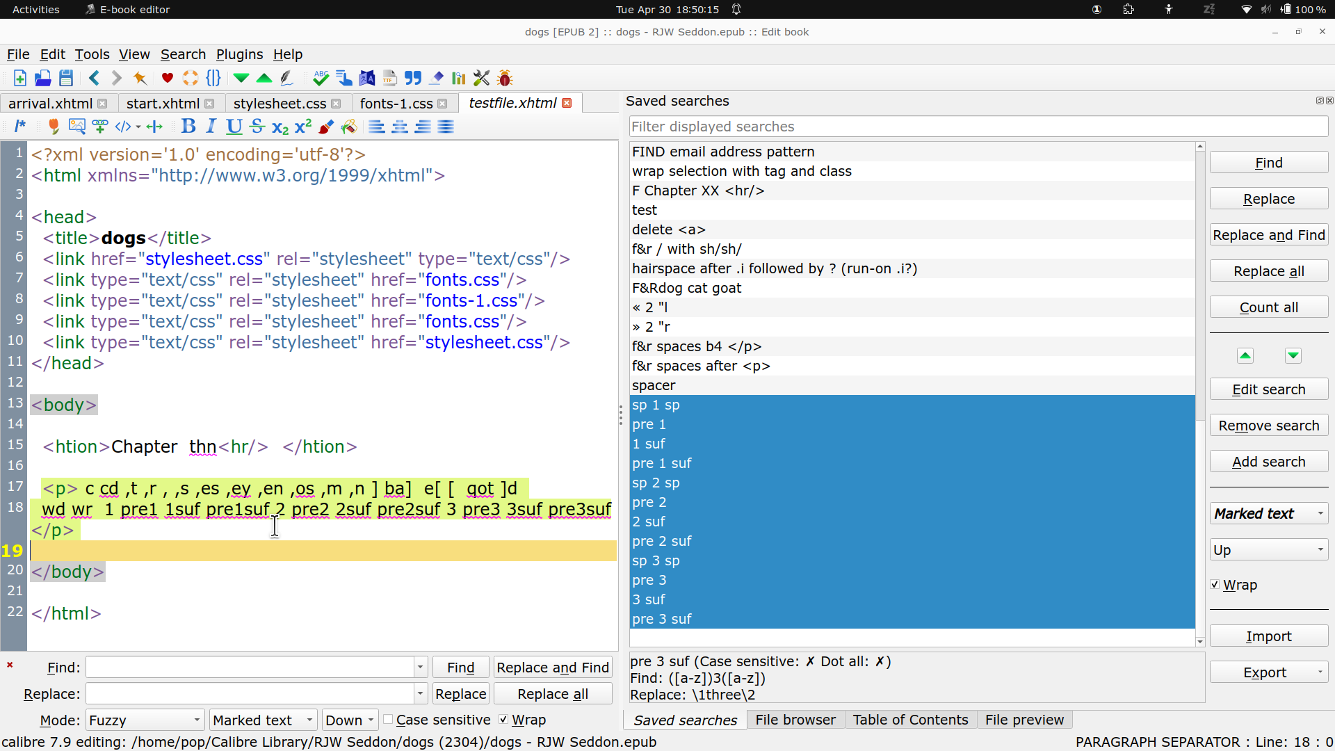Click the save book floppy icon
Screen dimensions: 1335x751
coord(66,78)
